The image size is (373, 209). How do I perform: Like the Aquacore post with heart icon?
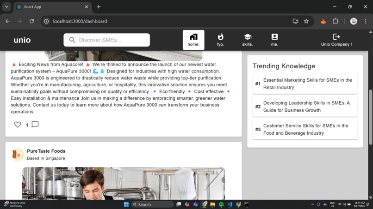pyautogui.click(x=18, y=125)
